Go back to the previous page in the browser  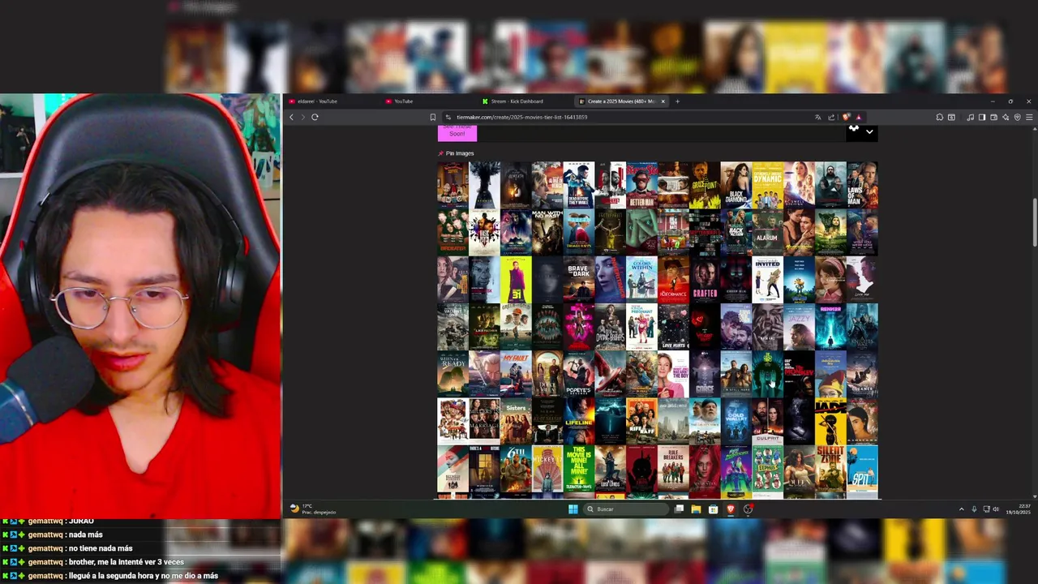tap(292, 117)
